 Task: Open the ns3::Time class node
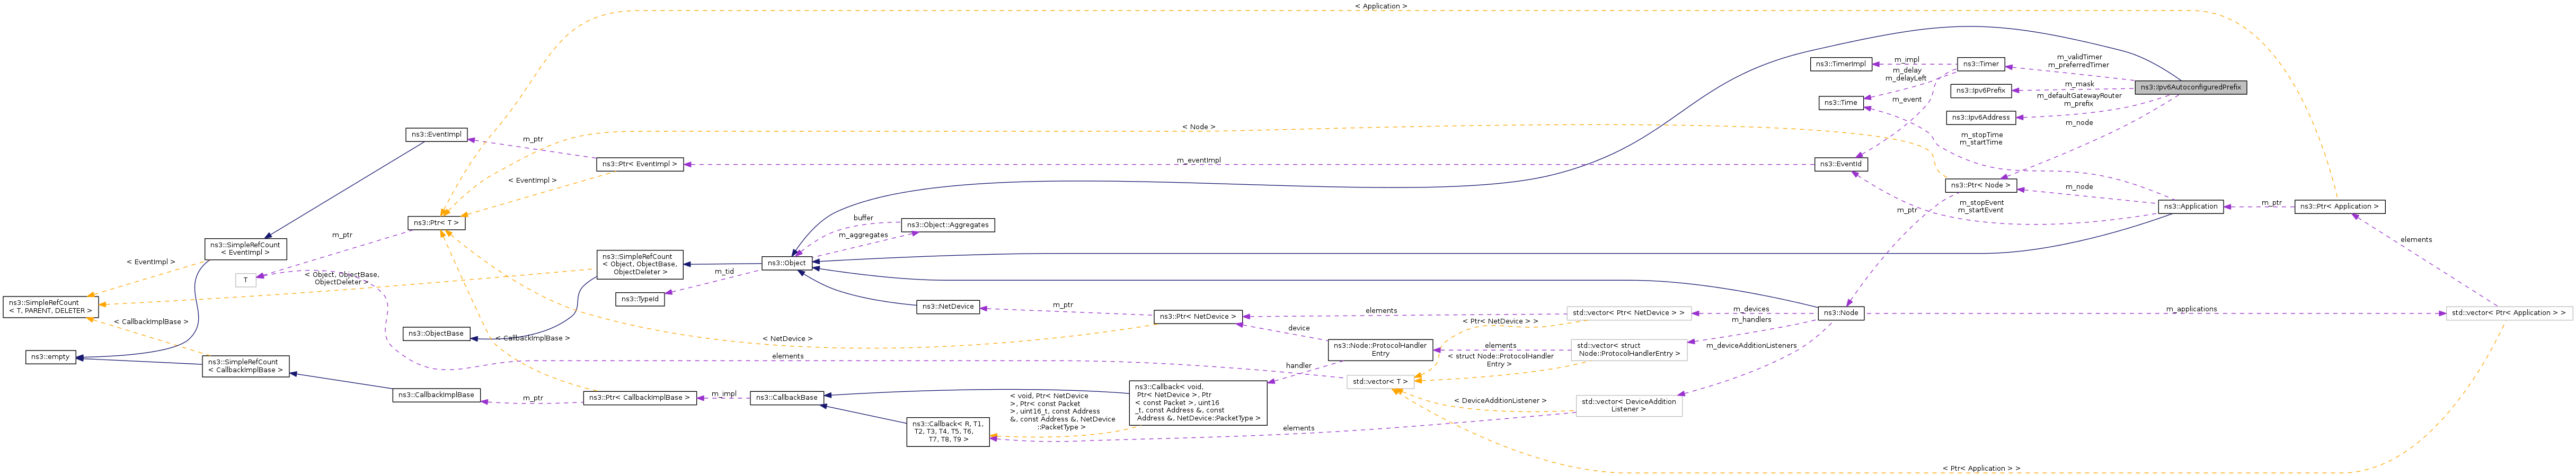(1840, 102)
